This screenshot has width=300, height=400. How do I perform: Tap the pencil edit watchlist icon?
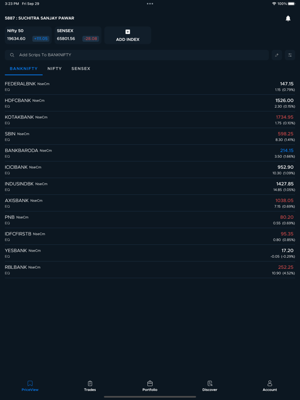(x=277, y=55)
